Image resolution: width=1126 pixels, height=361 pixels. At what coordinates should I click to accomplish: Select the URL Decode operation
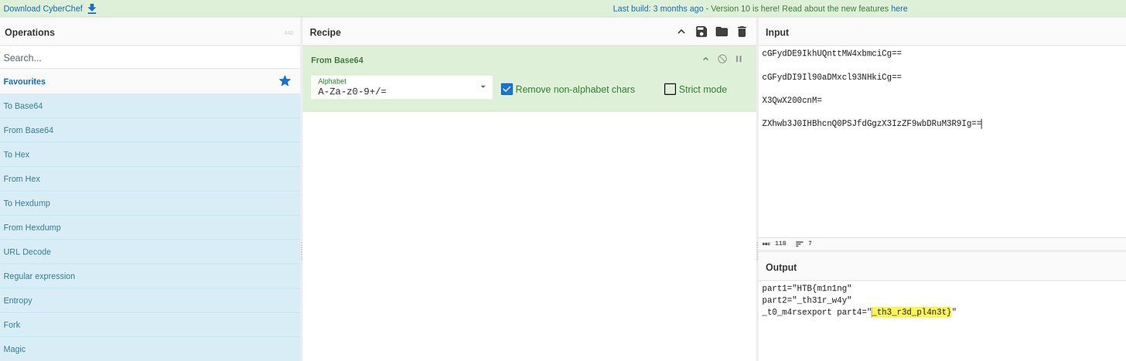150,251
